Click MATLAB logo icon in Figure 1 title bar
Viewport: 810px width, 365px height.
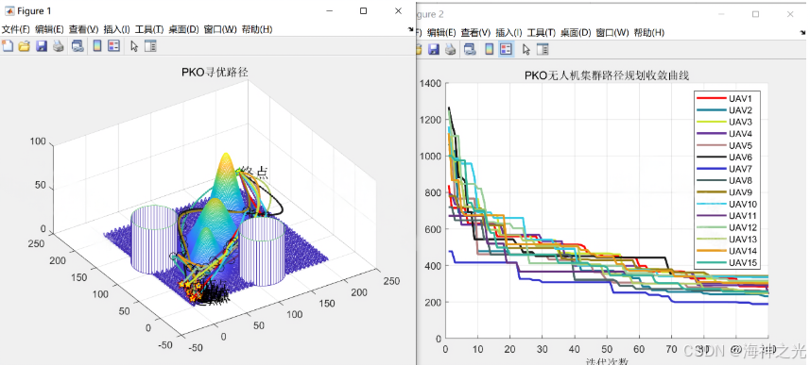tap(9, 10)
